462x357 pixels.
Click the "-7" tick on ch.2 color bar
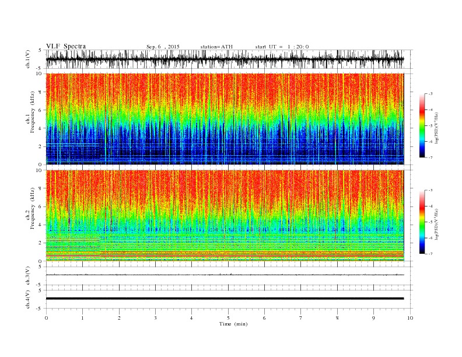tap(430, 254)
